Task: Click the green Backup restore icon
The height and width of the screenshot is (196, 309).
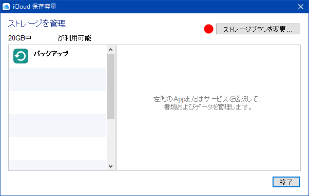Action: coord(21,56)
